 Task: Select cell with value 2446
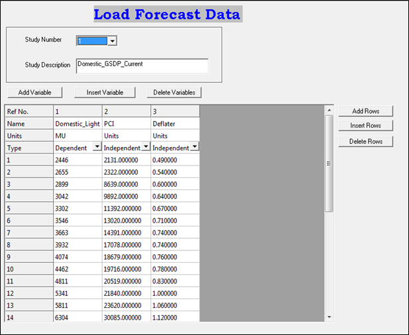78,160
